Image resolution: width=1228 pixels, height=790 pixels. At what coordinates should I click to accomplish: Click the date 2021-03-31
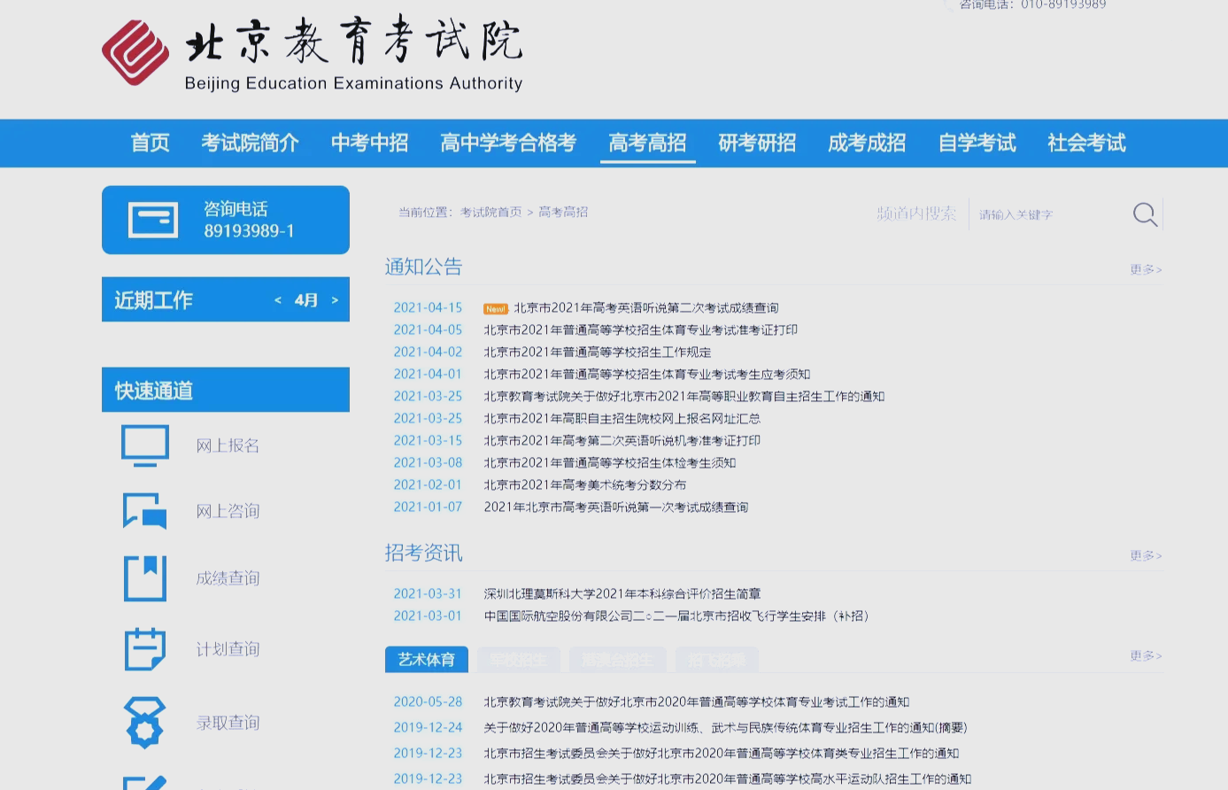tap(428, 594)
